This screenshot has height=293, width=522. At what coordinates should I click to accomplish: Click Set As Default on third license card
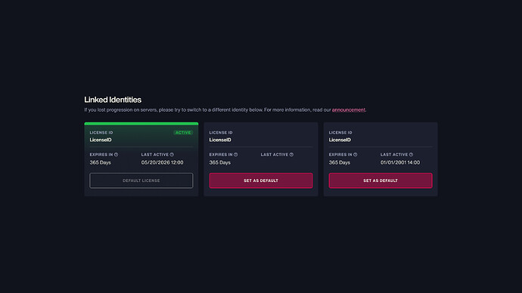click(381, 180)
